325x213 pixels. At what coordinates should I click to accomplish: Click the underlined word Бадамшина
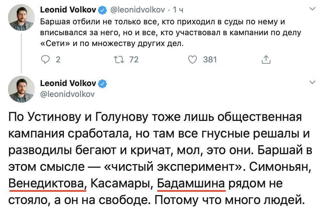pos(192,185)
